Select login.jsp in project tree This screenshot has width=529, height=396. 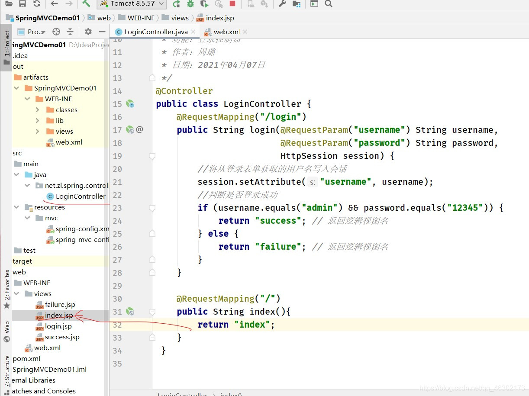coord(54,326)
